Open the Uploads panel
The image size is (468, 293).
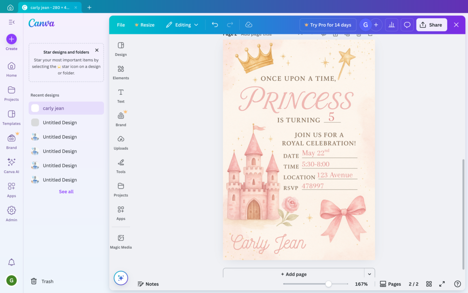click(121, 143)
